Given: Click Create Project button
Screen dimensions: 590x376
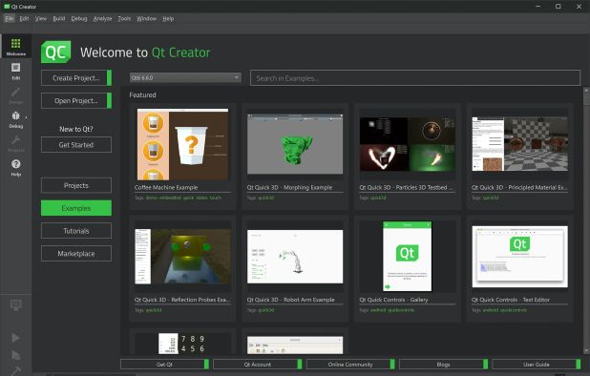Looking at the screenshot, I should [x=76, y=78].
